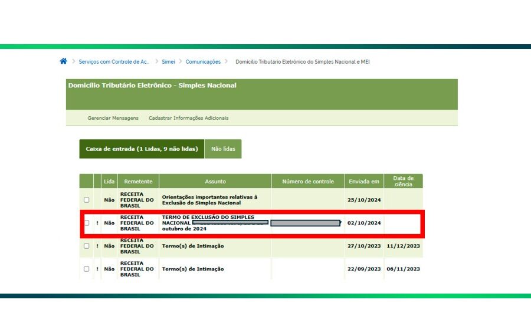Click the Lida column header
The image size is (531, 316).
click(x=109, y=182)
